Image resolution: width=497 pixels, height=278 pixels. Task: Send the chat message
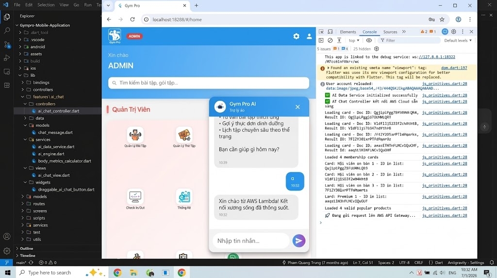click(299, 241)
